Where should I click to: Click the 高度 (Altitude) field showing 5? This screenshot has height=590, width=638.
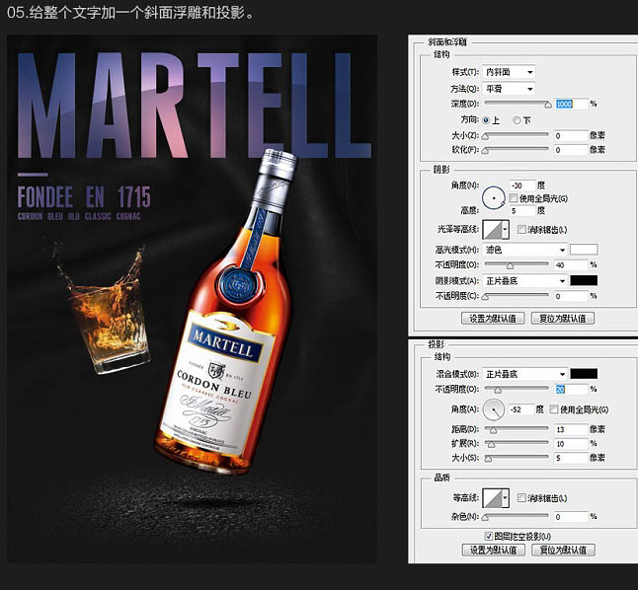(522, 210)
